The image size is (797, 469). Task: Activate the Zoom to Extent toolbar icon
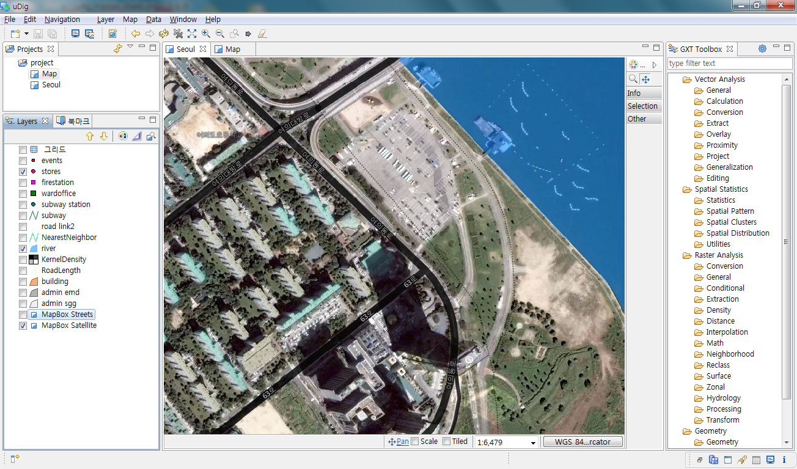click(192, 34)
